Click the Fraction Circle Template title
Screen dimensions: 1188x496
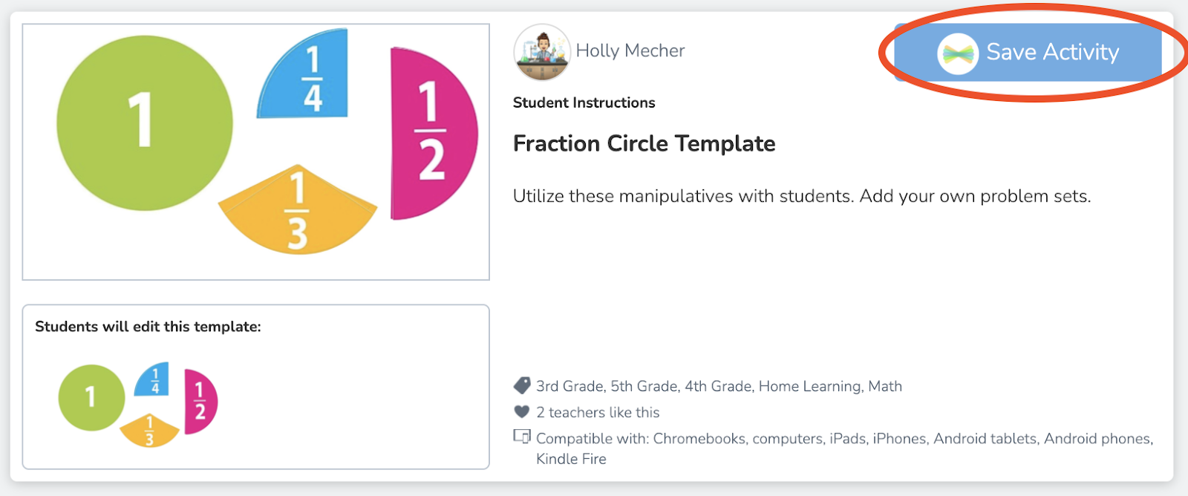(644, 143)
